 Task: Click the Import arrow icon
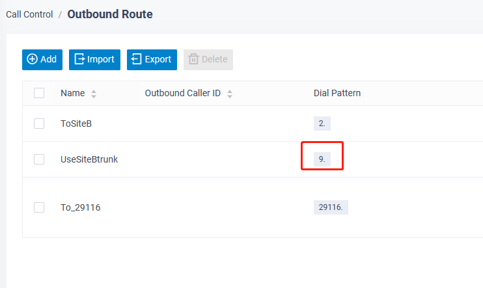[79, 59]
